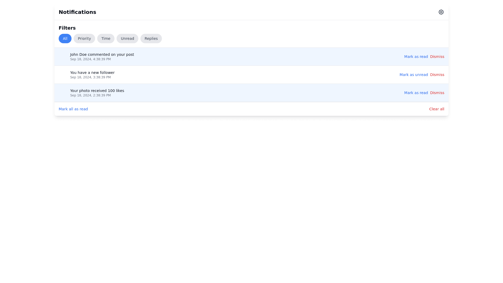Dismiss the 100 likes photo notification
This screenshot has height=283, width=503.
pos(437,93)
